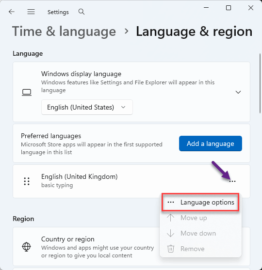Click the up arrow icon for Move up

tap(170, 218)
